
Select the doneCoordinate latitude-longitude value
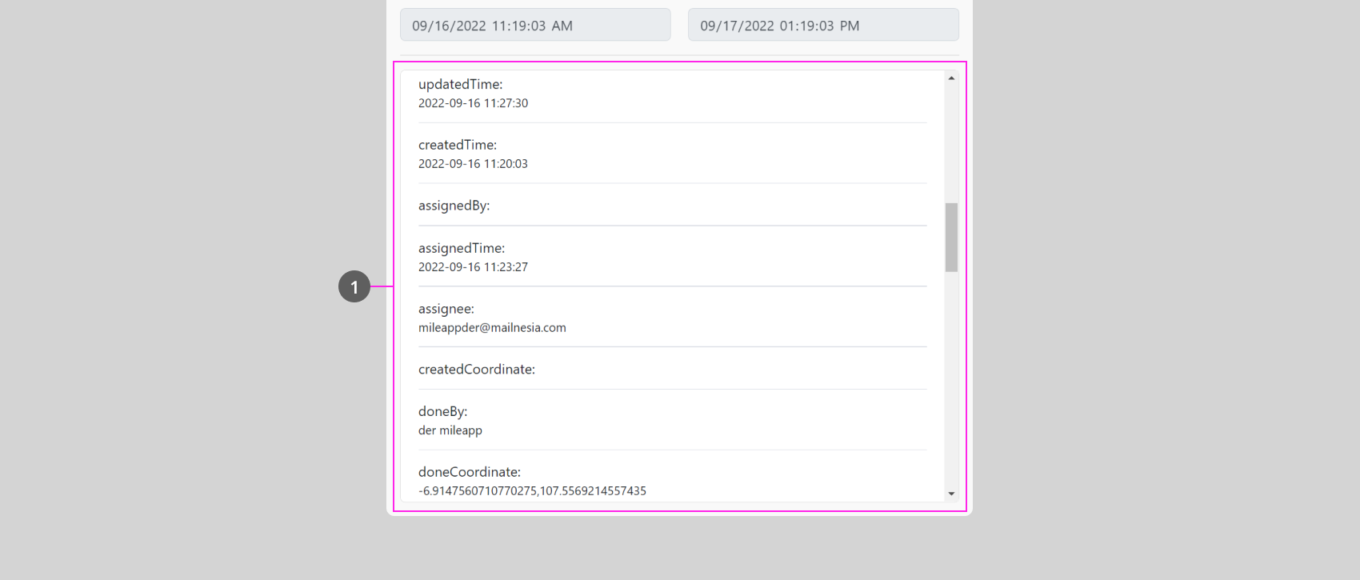tap(532, 491)
